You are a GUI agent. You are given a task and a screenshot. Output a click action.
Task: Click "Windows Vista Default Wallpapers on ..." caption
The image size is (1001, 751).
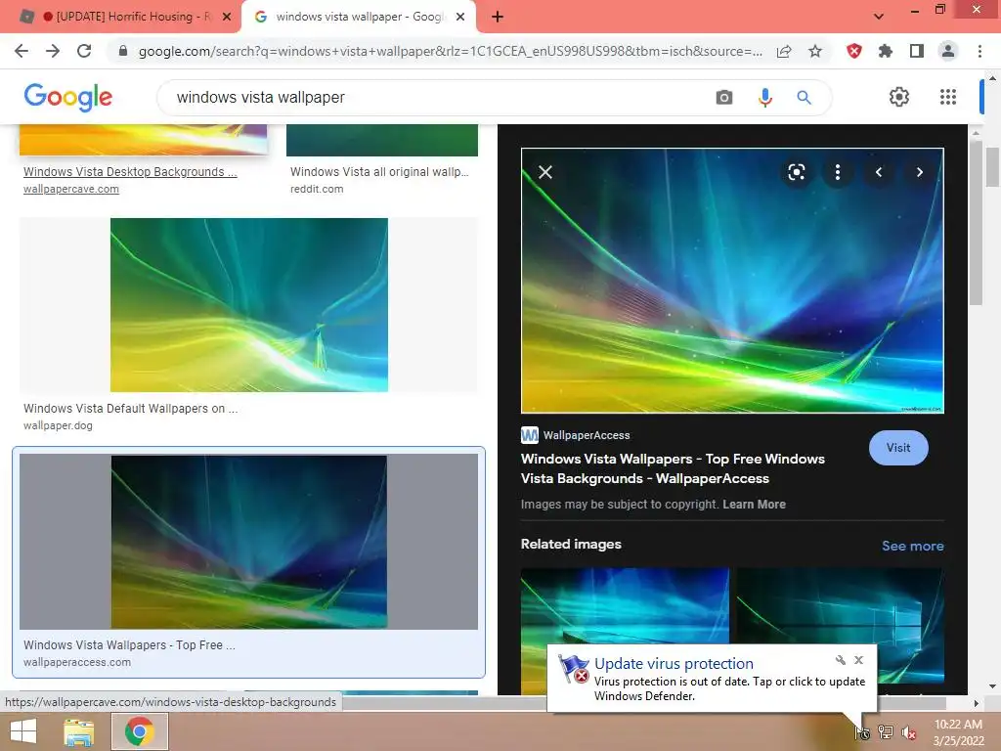[x=130, y=409]
